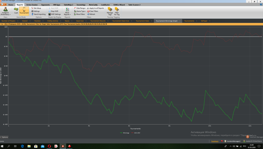Click the volume icon in system tray
This screenshot has height=149, width=263.
[234, 146]
